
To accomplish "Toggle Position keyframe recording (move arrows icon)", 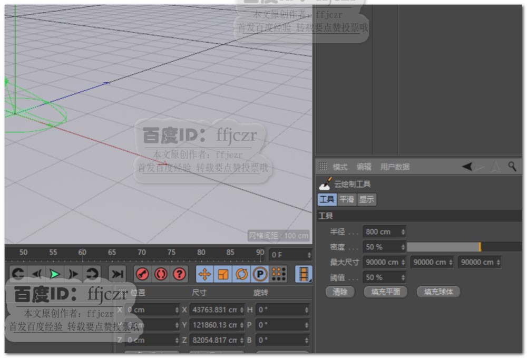I will 204,274.
